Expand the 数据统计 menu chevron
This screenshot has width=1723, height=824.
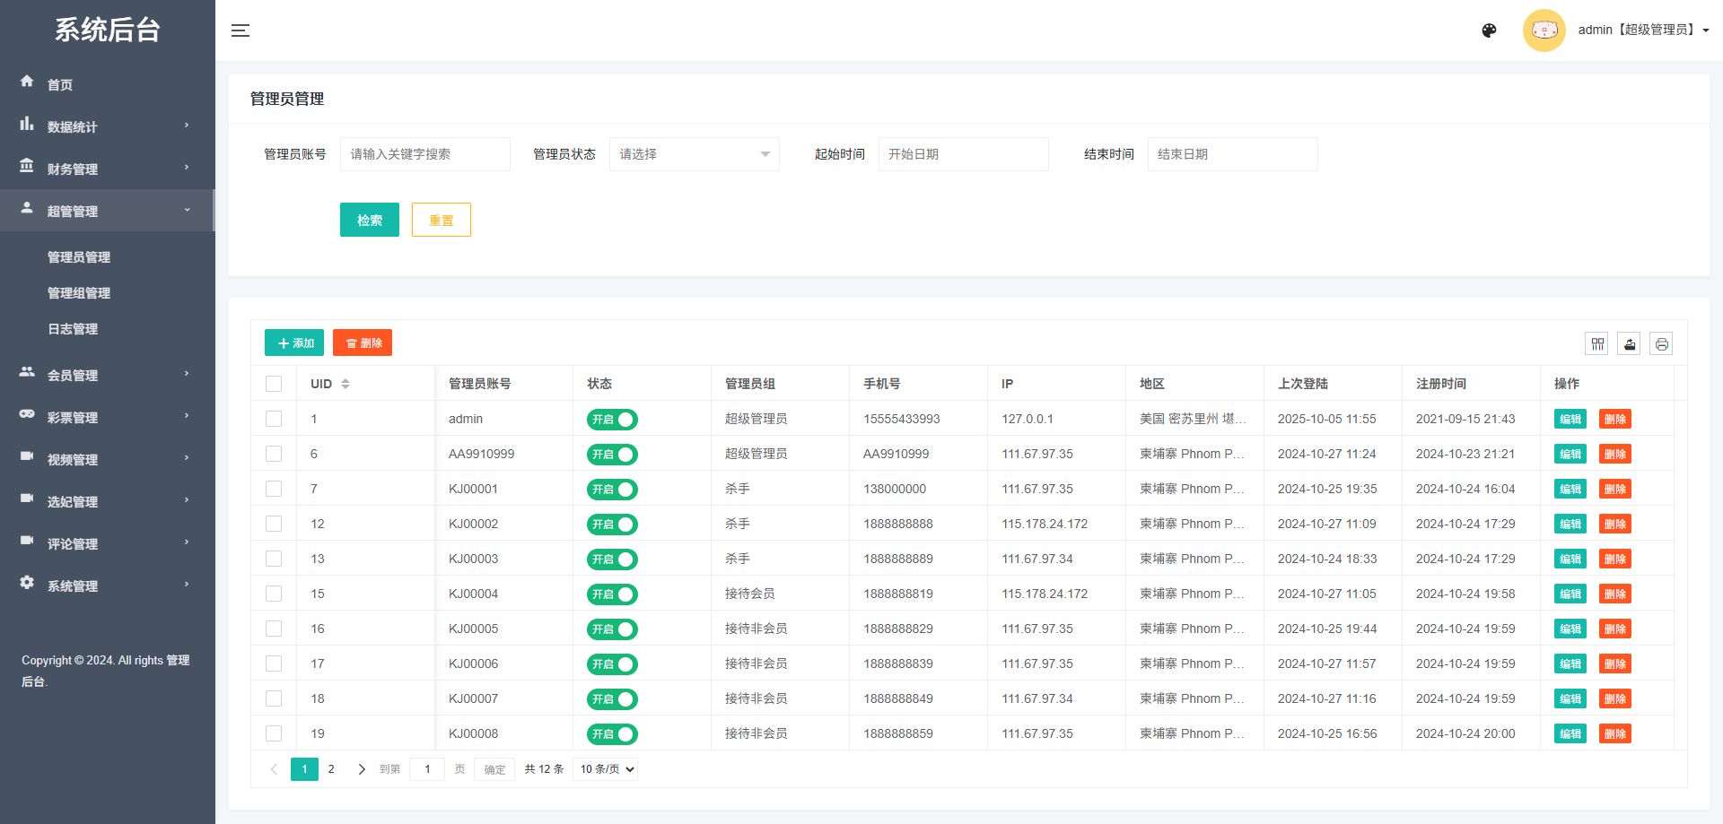click(187, 125)
